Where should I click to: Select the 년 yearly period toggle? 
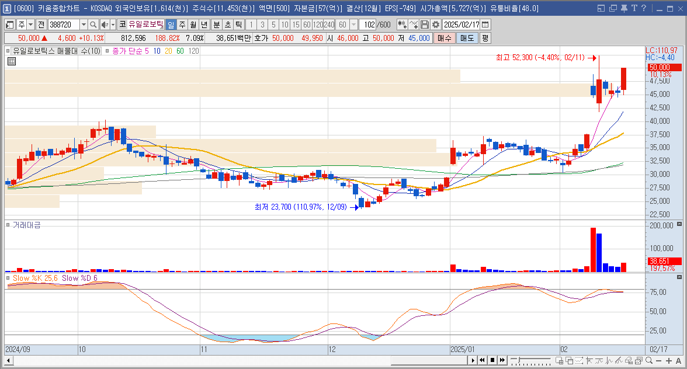(x=204, y=25)
